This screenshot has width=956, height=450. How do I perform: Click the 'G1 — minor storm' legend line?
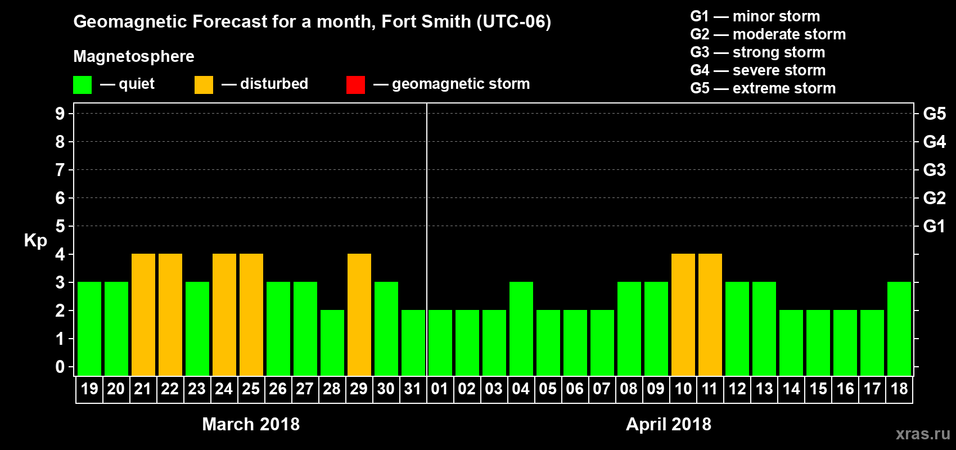coord(755,16)
